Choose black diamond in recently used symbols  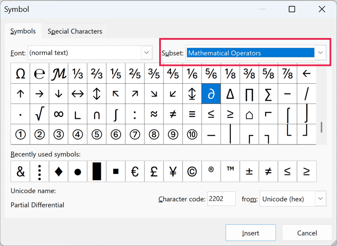(58, 171)
